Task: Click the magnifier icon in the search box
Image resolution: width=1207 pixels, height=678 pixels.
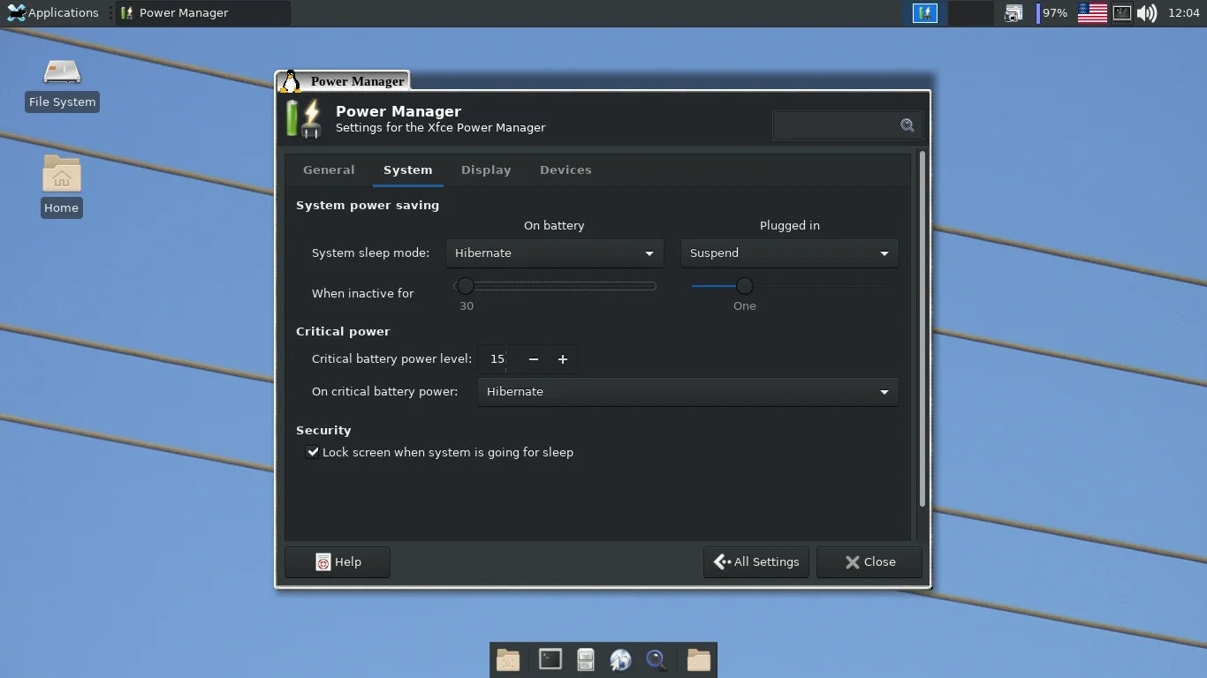Action: coord(907,125)
